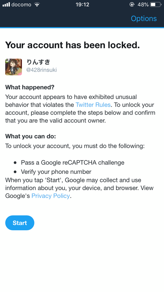
Task: Tap the battery icon in status bar
Action: pos(156,5)
